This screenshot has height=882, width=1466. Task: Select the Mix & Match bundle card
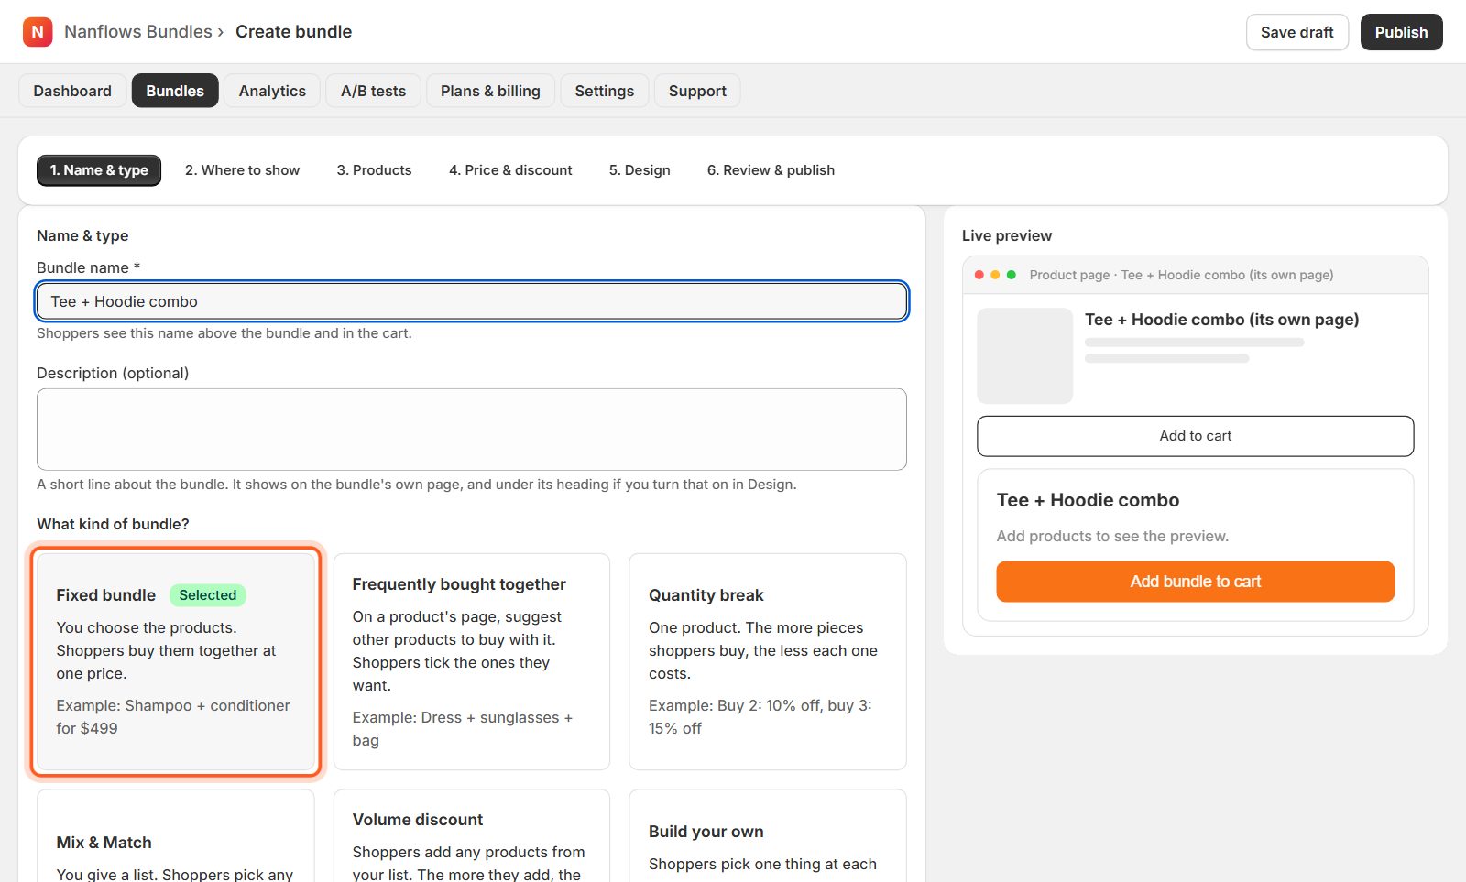175,836
